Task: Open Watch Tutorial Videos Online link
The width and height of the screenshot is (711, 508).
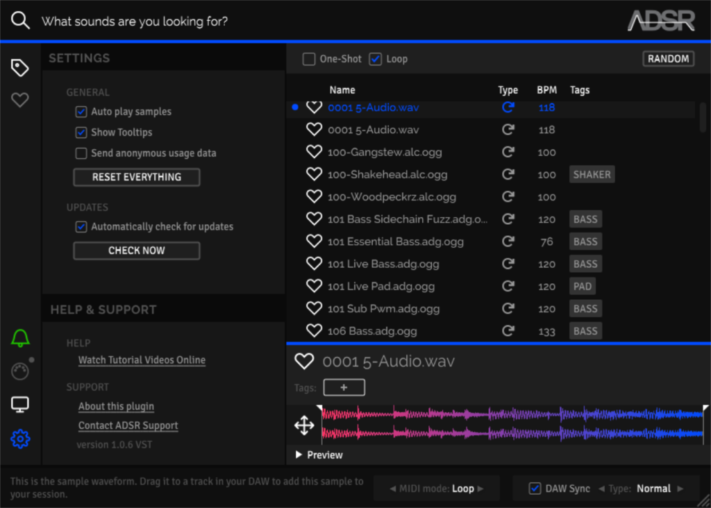Action: tap(142, 360)
